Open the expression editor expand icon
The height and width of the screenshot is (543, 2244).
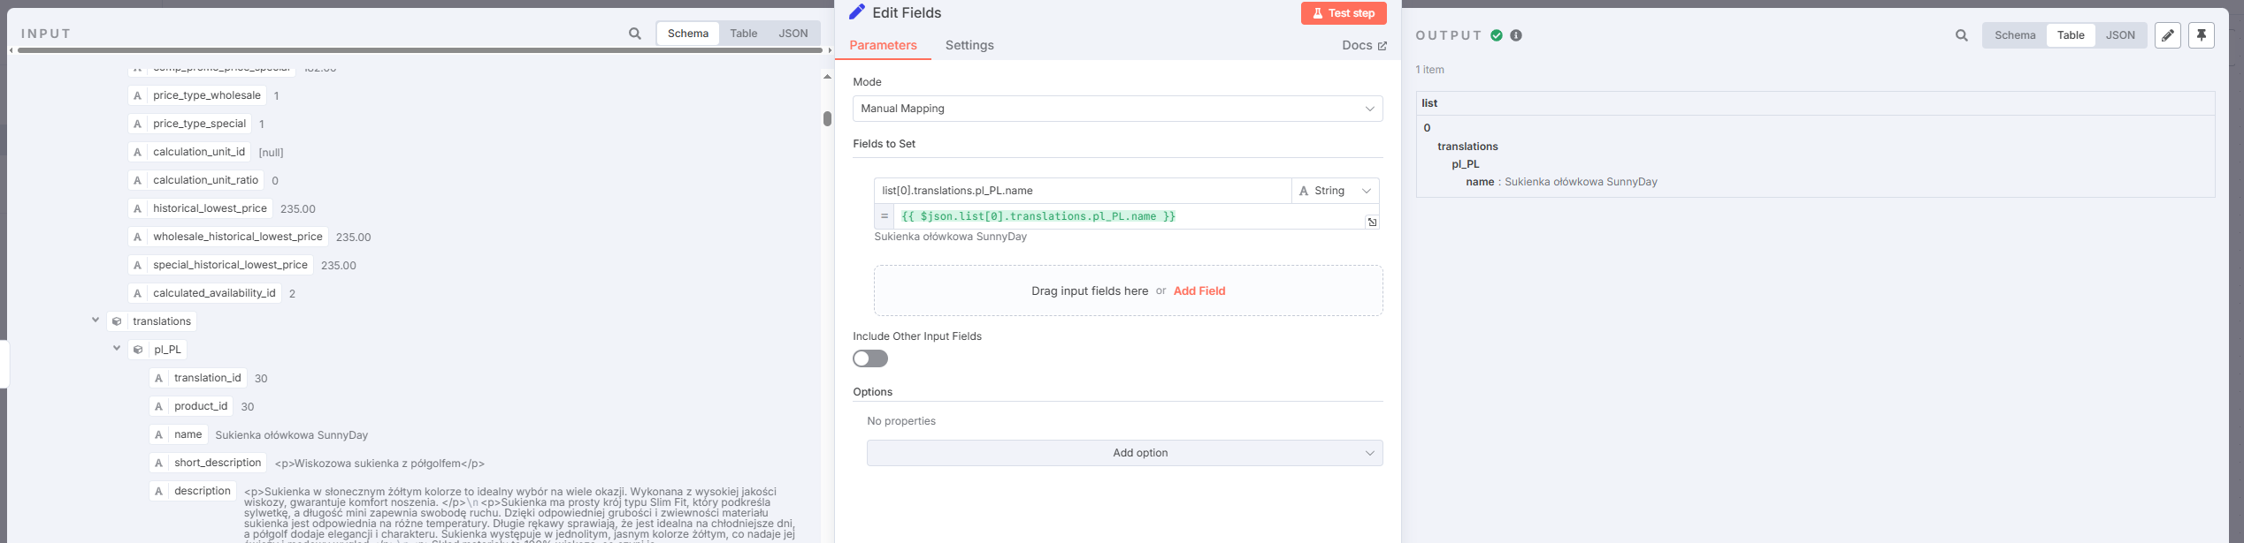pyautogui.click(x=1372, y=222)
